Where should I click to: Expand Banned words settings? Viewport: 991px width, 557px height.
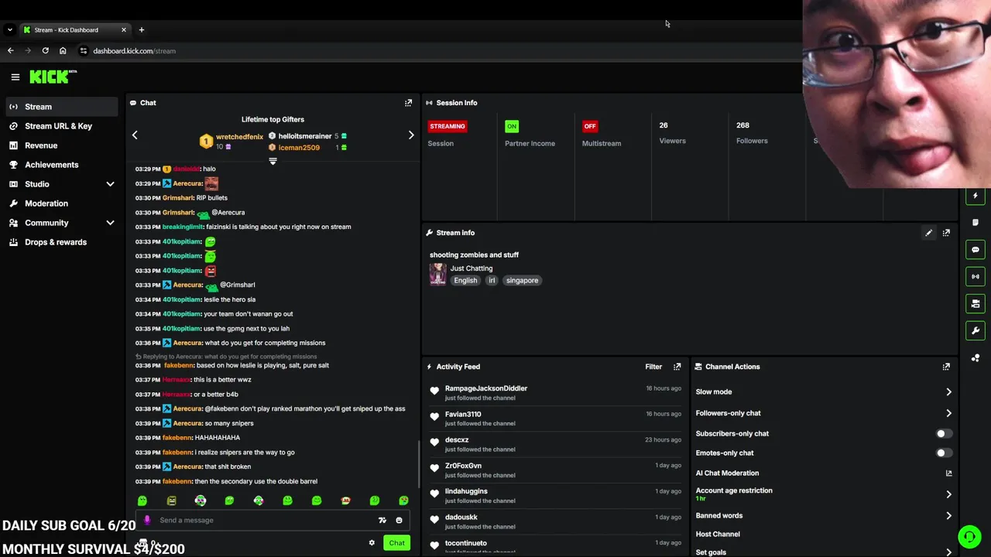click(948, 516)
